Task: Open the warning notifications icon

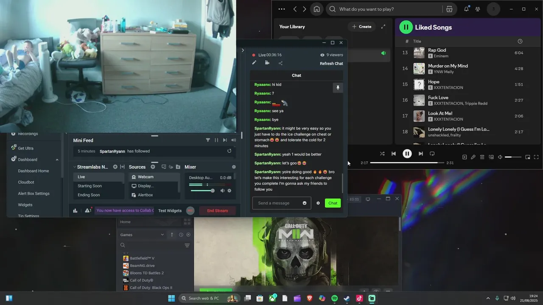Action: pos(88,210)
